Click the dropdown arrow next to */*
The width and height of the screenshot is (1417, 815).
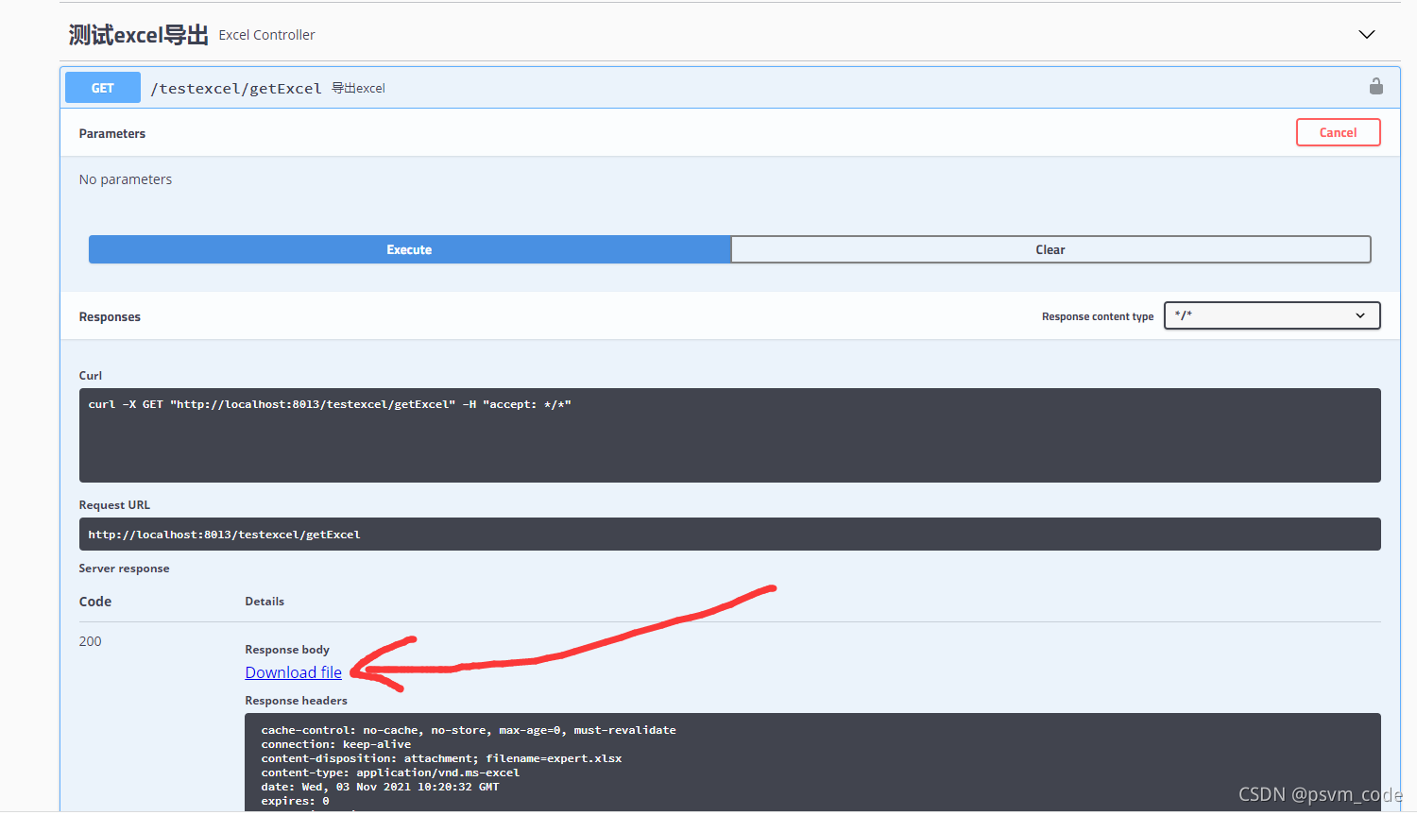[x=1360, y=315]
